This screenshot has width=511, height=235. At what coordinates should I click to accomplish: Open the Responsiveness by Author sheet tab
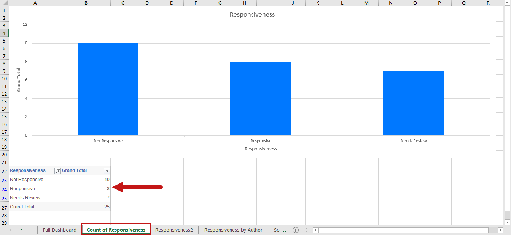tap(233, 230)
